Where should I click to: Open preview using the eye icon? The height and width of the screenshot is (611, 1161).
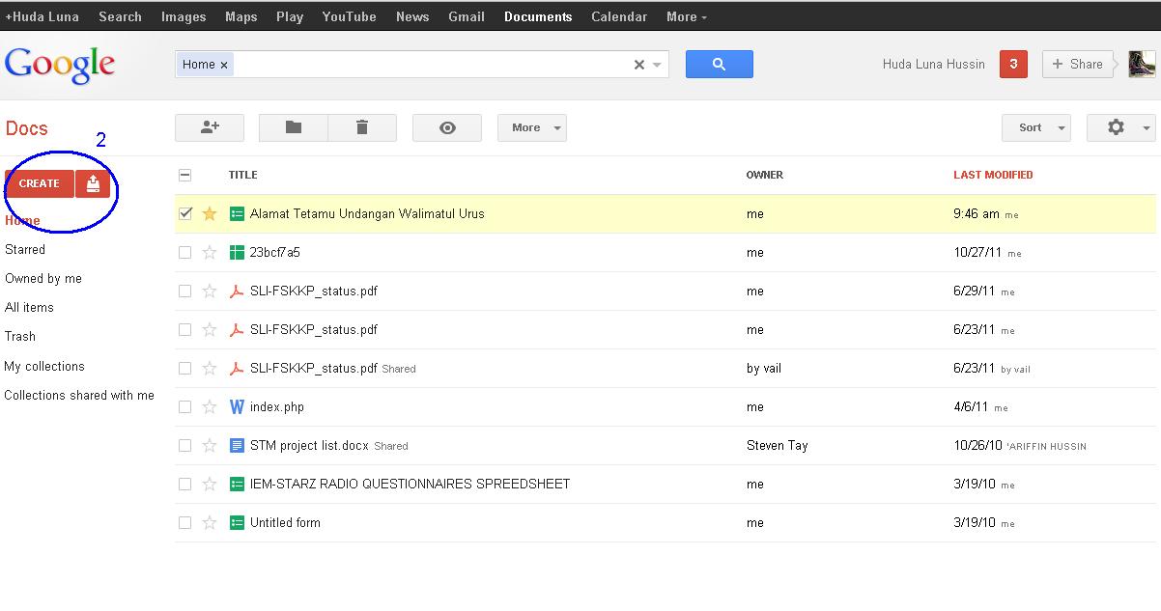coord(446,126)
